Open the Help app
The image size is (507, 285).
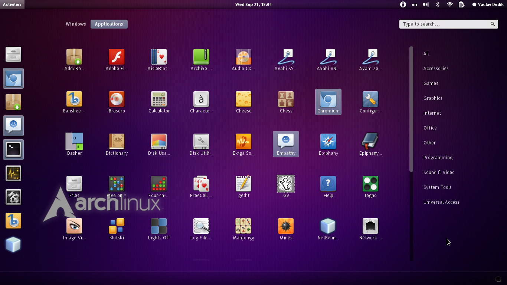pyautogui.click(x=328, y=187)
